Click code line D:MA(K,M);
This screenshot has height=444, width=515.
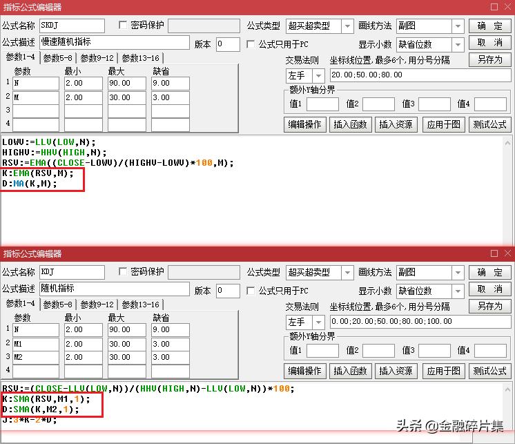click(30, 184)
